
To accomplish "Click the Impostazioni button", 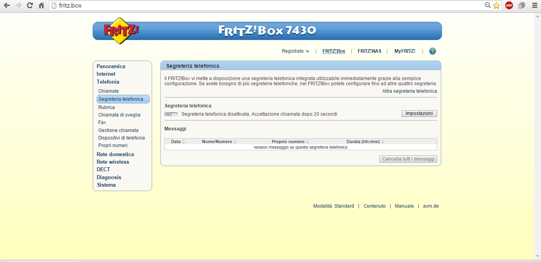I will [419, 113].
